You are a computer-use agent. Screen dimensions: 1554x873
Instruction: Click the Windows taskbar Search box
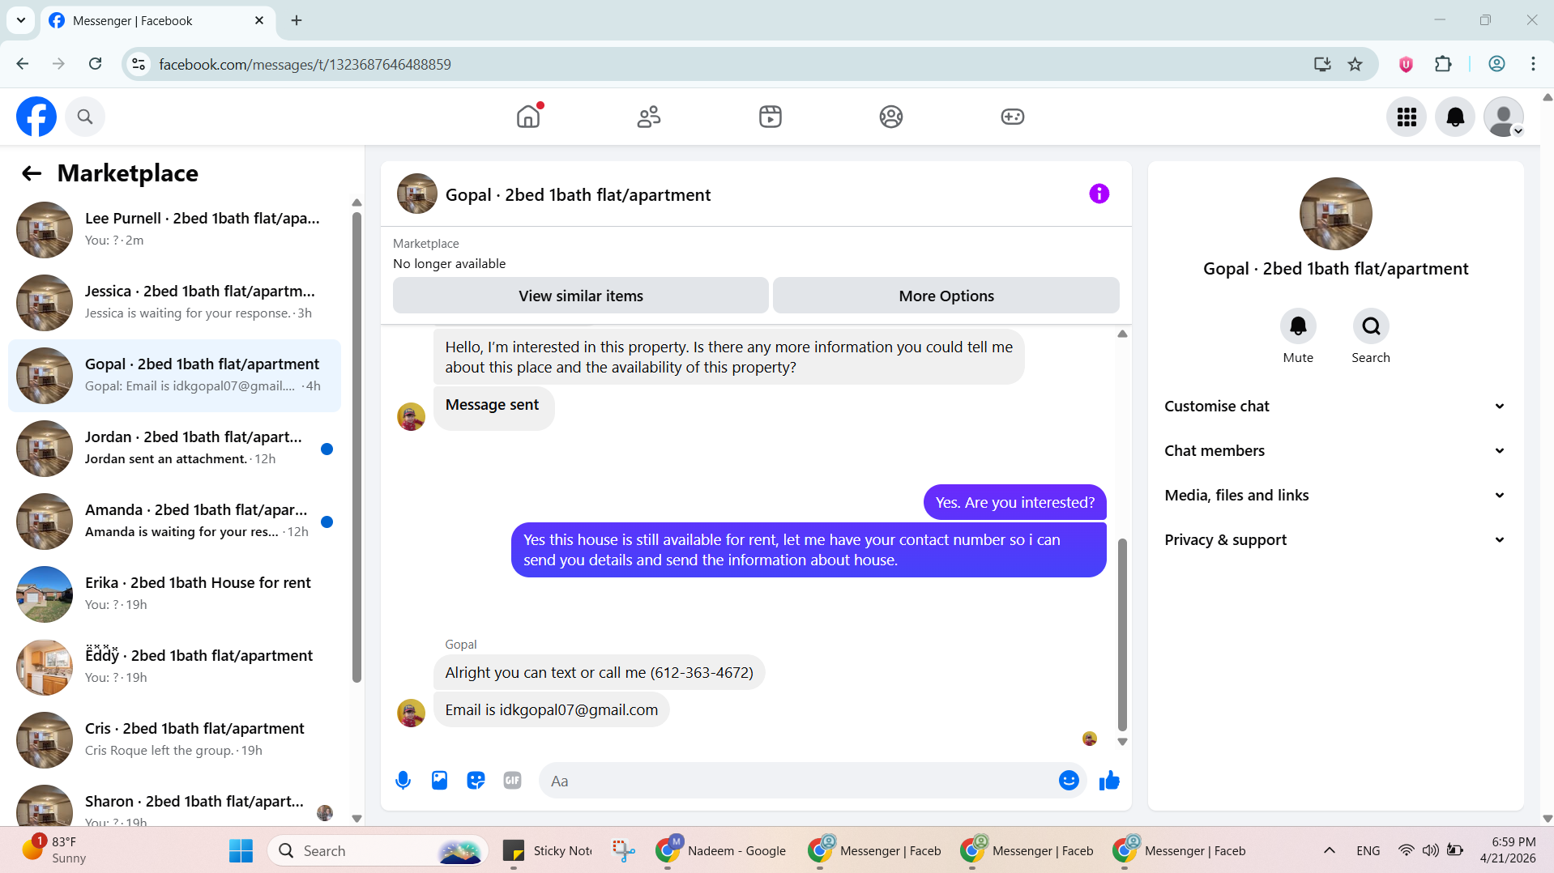[378, 850]
